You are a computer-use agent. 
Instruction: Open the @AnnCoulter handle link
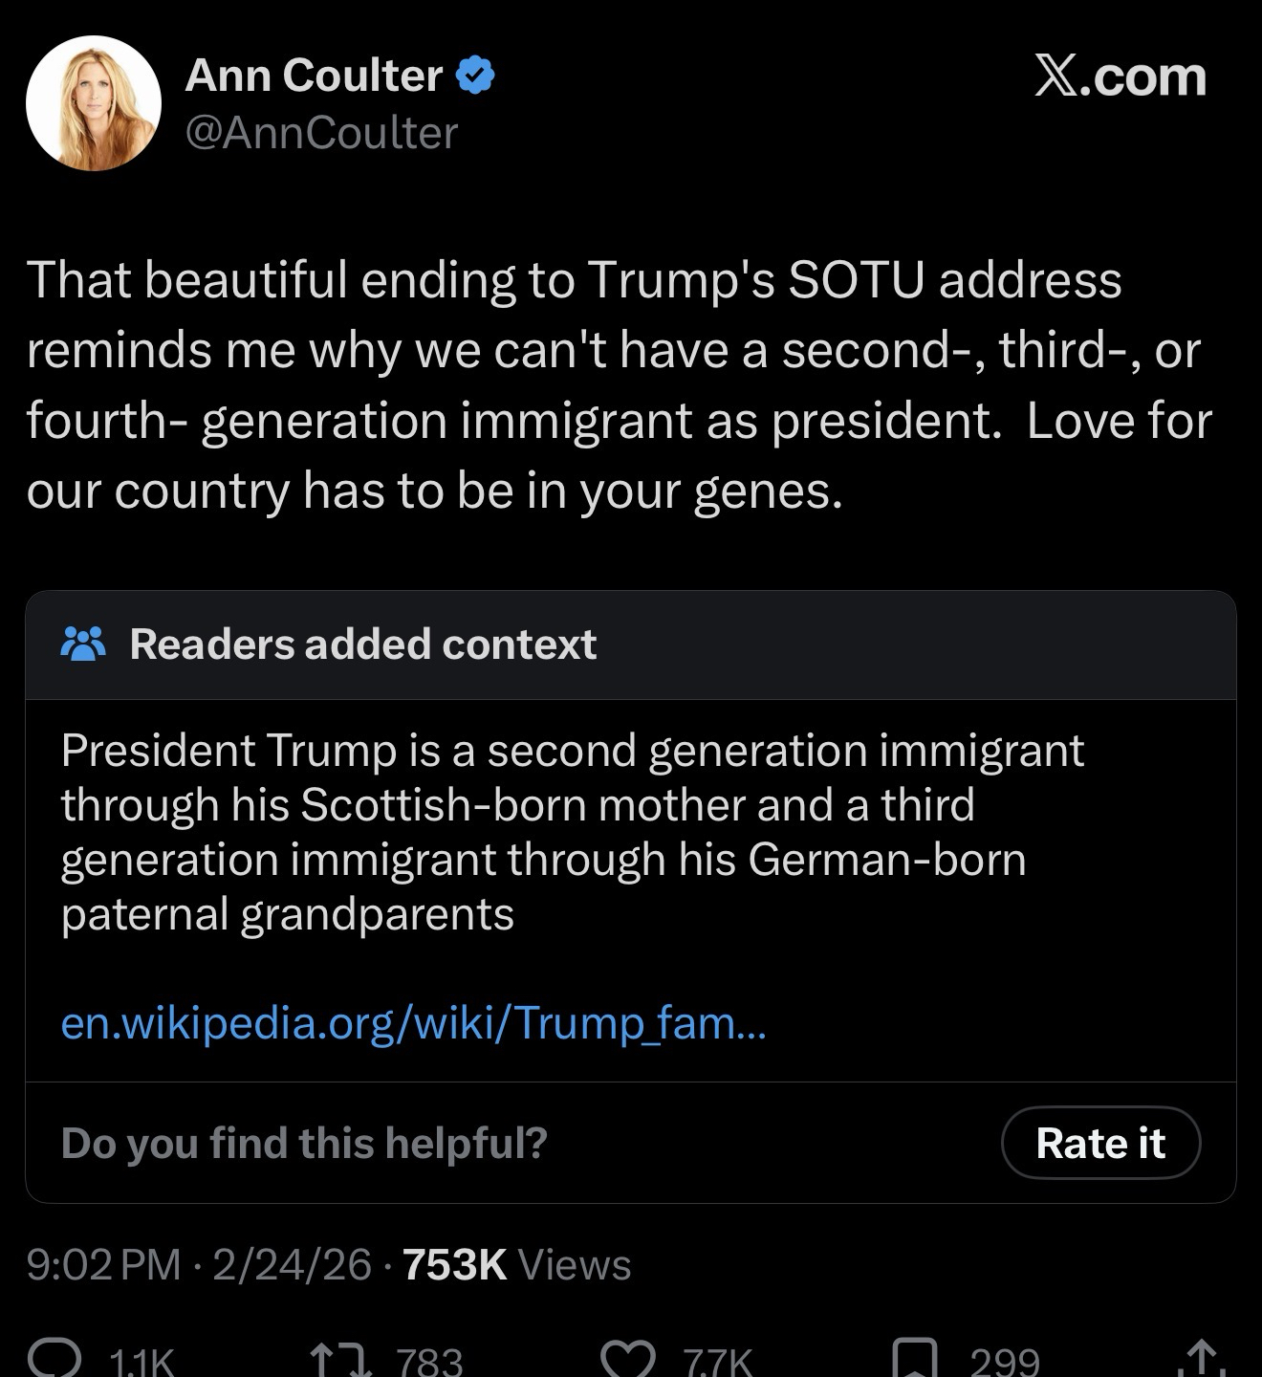[x=321, y=133]
